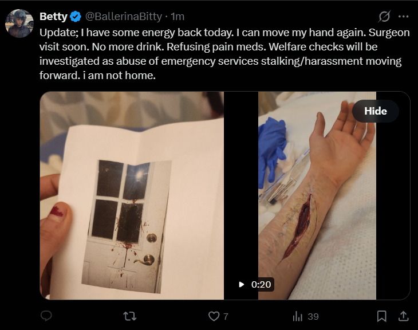
Task: Play the 0:20 video
Action: pyautogui.click(x=255, y=284)
